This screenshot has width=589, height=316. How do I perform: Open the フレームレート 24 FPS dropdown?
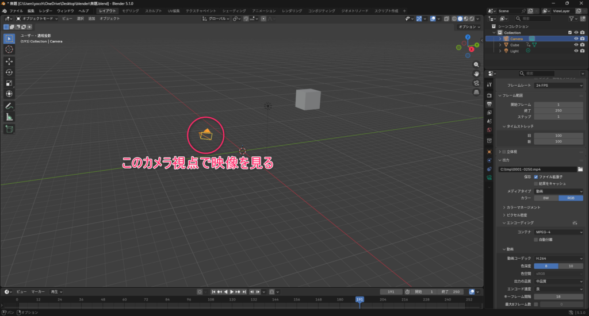558,85
